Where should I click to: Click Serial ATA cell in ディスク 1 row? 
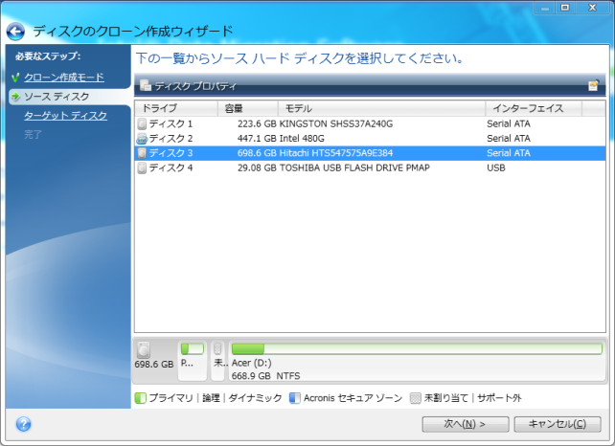(509, 123)
